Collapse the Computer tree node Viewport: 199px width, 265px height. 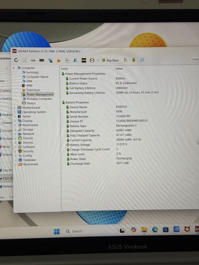pyautogui.click(x=14, y=68)
